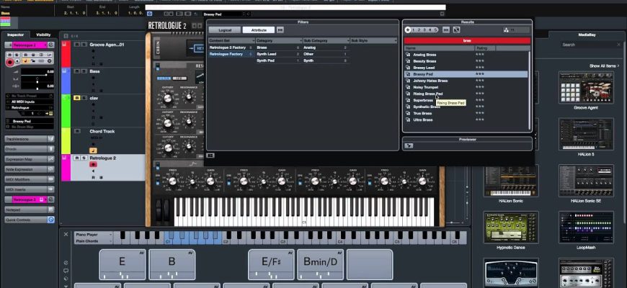The height and width of the screenshot is (288, 627).
Task: Reset the results filter icon
Action: tap(457, 30)
